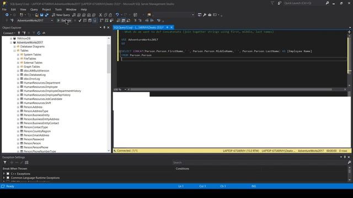The height and width of the screenshot is (198, 353).
Task: Toggle Common Language Runtime Exceptions checkbox
Action: [x=8, y=178]
